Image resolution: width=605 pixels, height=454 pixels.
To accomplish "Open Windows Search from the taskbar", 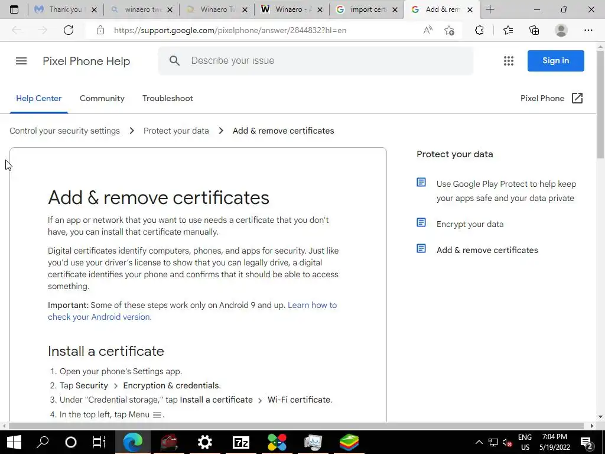I will pyautogui.click(x=43, y=442).
